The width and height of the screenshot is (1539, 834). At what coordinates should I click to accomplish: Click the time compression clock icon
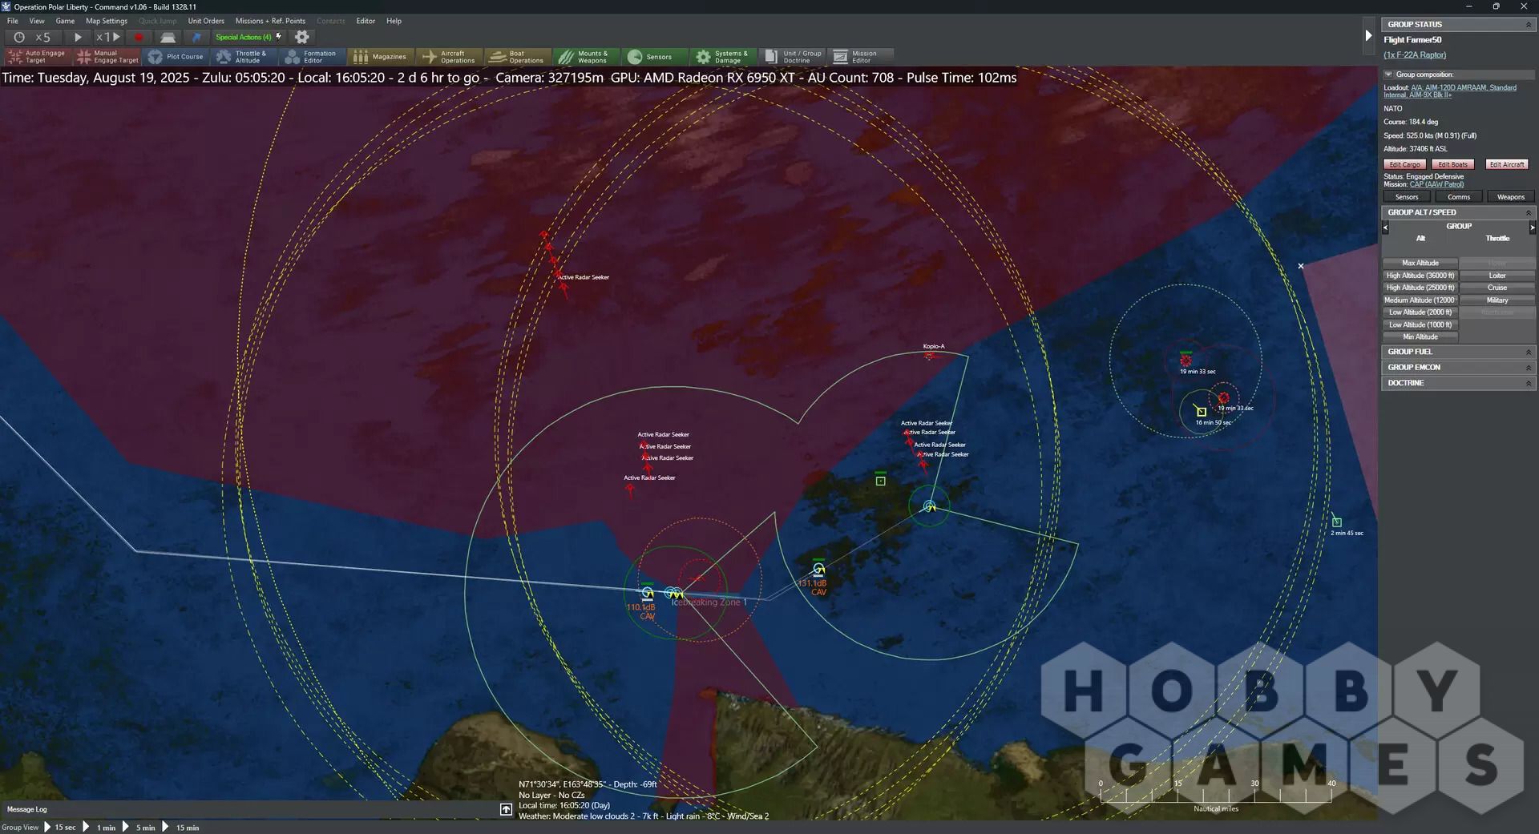pyautogui.click(x=19, y=37)
